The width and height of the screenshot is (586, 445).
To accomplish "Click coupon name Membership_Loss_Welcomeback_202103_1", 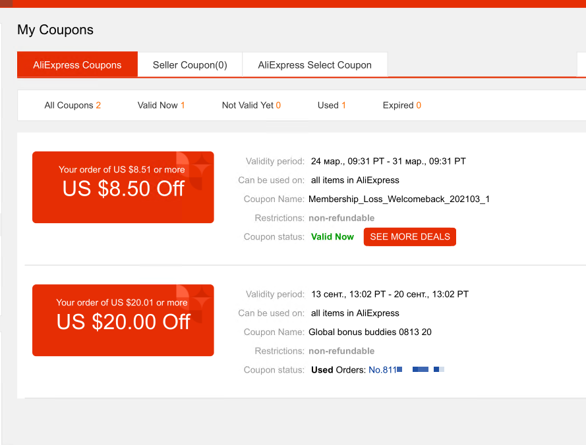I will click(x=399, y=199).
